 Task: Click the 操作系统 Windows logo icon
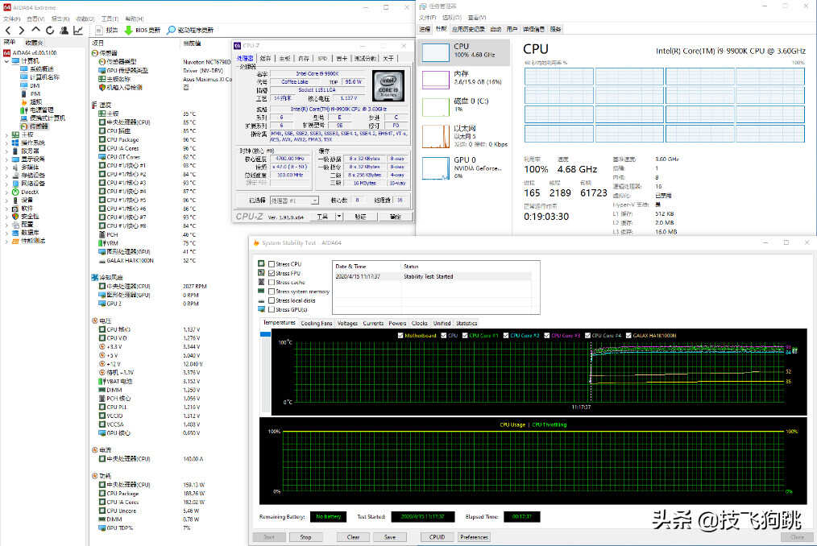coord(15,143)
